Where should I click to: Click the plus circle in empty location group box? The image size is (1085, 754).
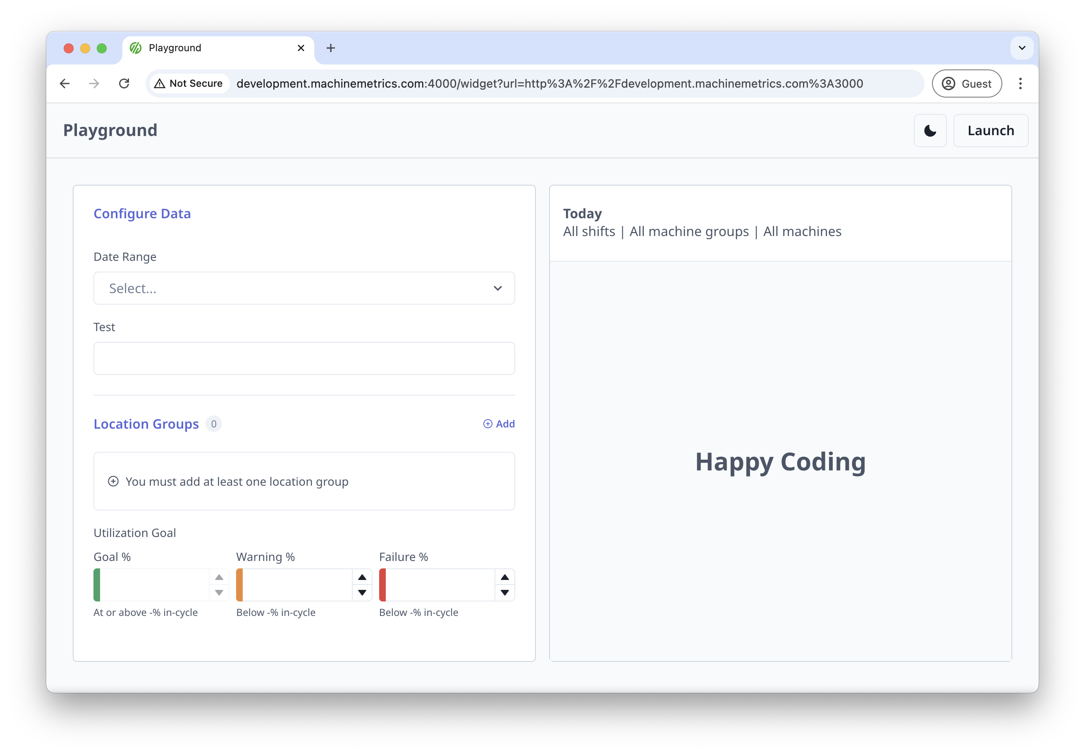point(113,482)
